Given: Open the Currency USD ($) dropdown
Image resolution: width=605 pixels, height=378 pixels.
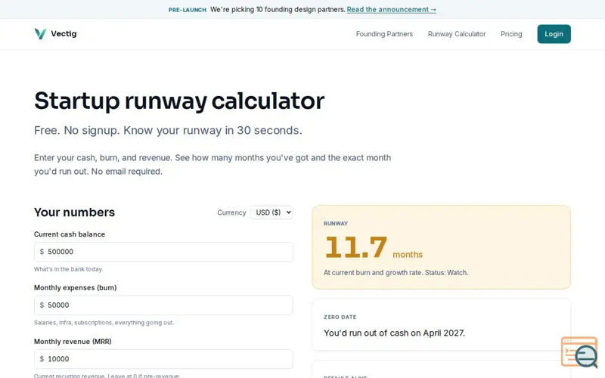Looking at the screenshot, I should [271, 212].
